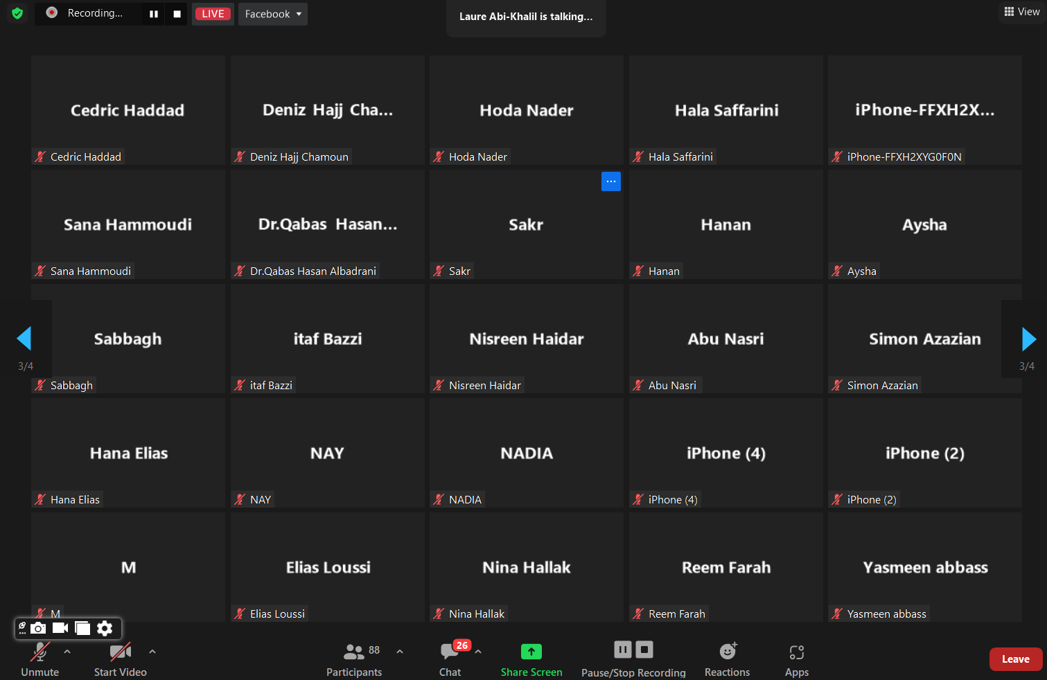This screenshot has width=1047, height=680.
Task: Open the three-dots menu on Sakr's tile
Action: pyautogui.click(x=611, y=181)
